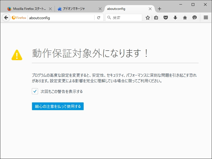Bookmark this page with the star icon
Viewport: 212px width, 159px height.
pos(148,18)
